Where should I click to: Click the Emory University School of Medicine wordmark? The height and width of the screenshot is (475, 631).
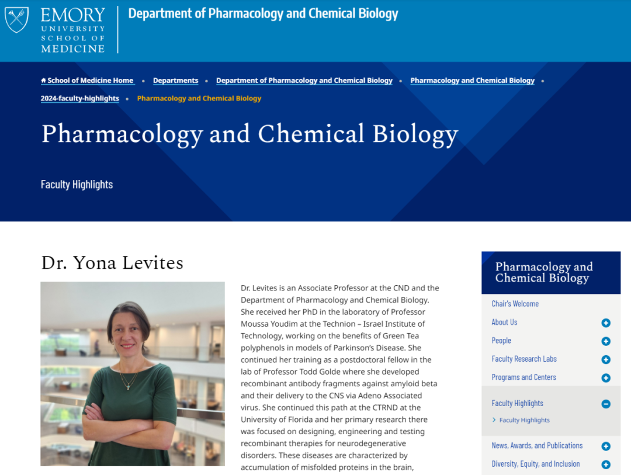pos(73,30)
